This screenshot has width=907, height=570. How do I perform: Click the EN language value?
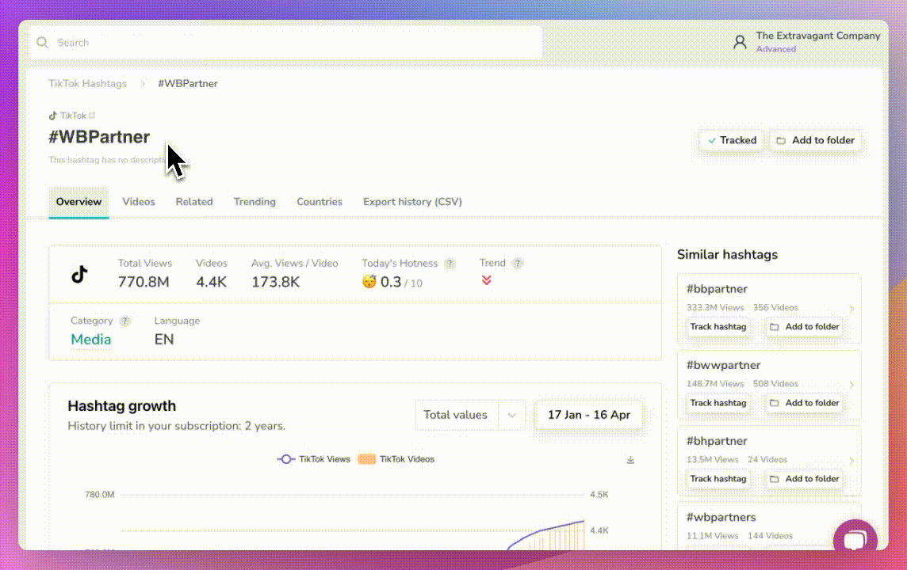[163, 340]
